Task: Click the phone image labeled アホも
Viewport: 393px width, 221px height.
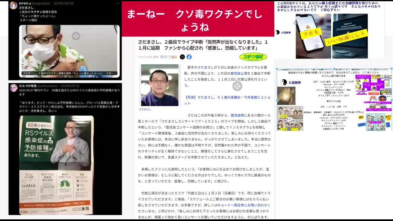Action: 313,36
